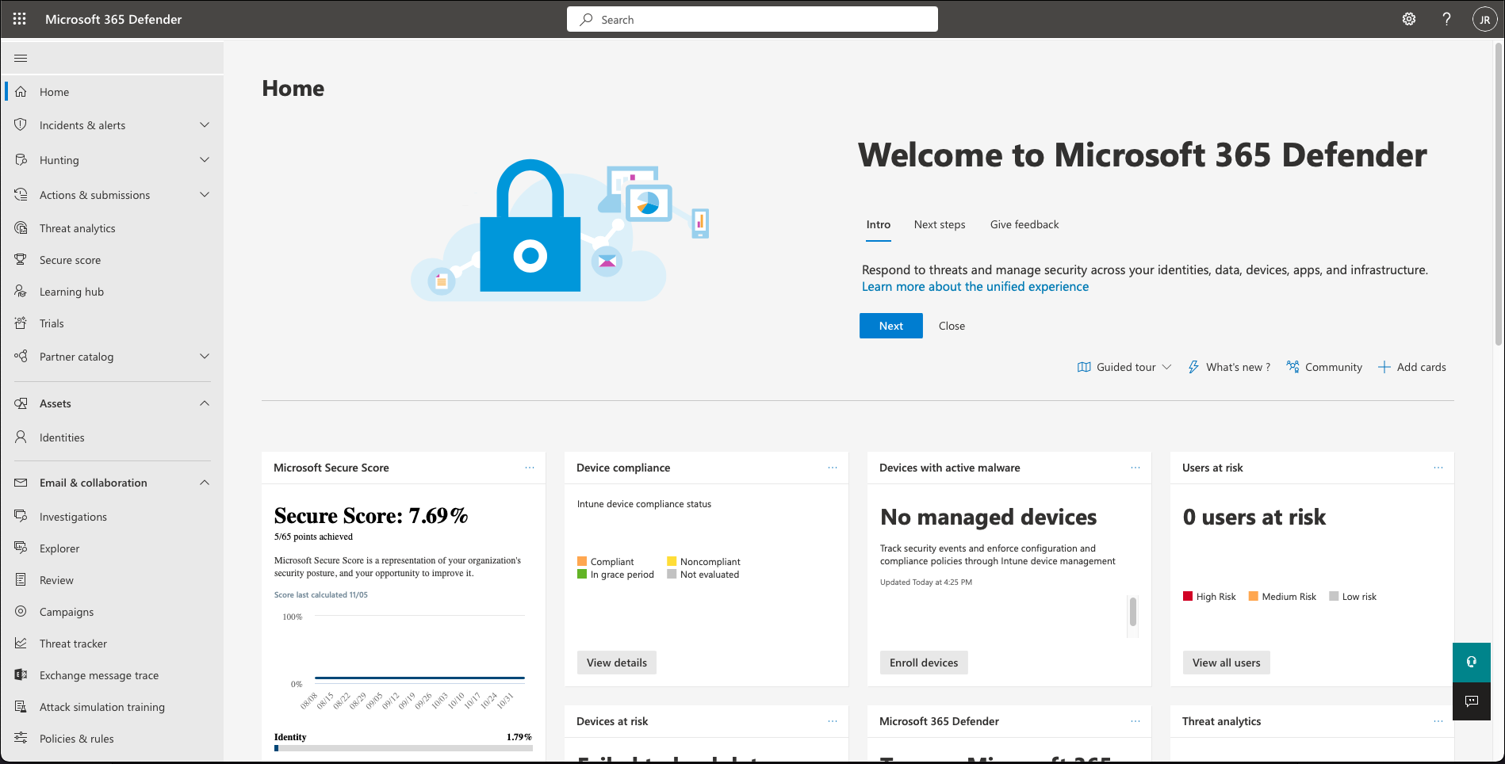Click the blue Next button
This screenshot has width=1505, height=764.
890,326
